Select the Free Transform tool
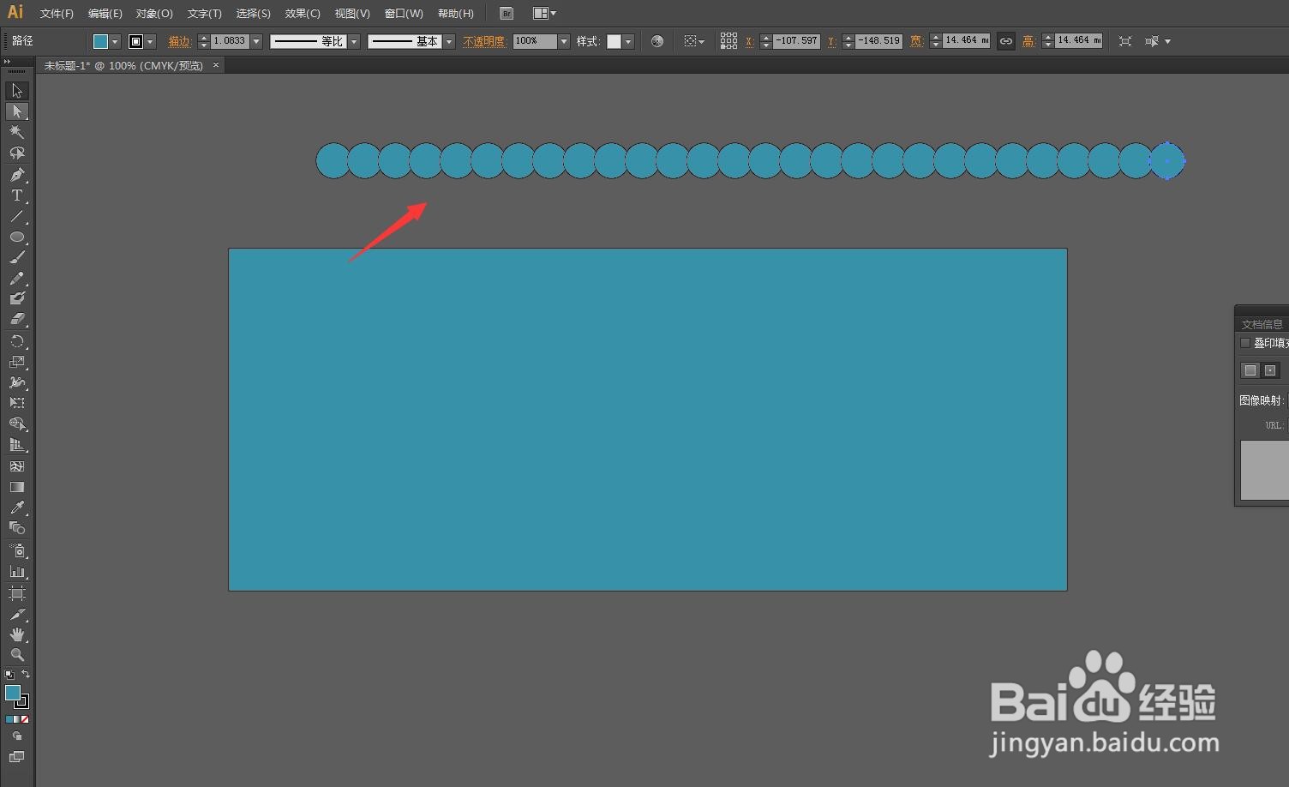Image resolution: width=1289 pixels, height=787 pixels. point(17,403)
